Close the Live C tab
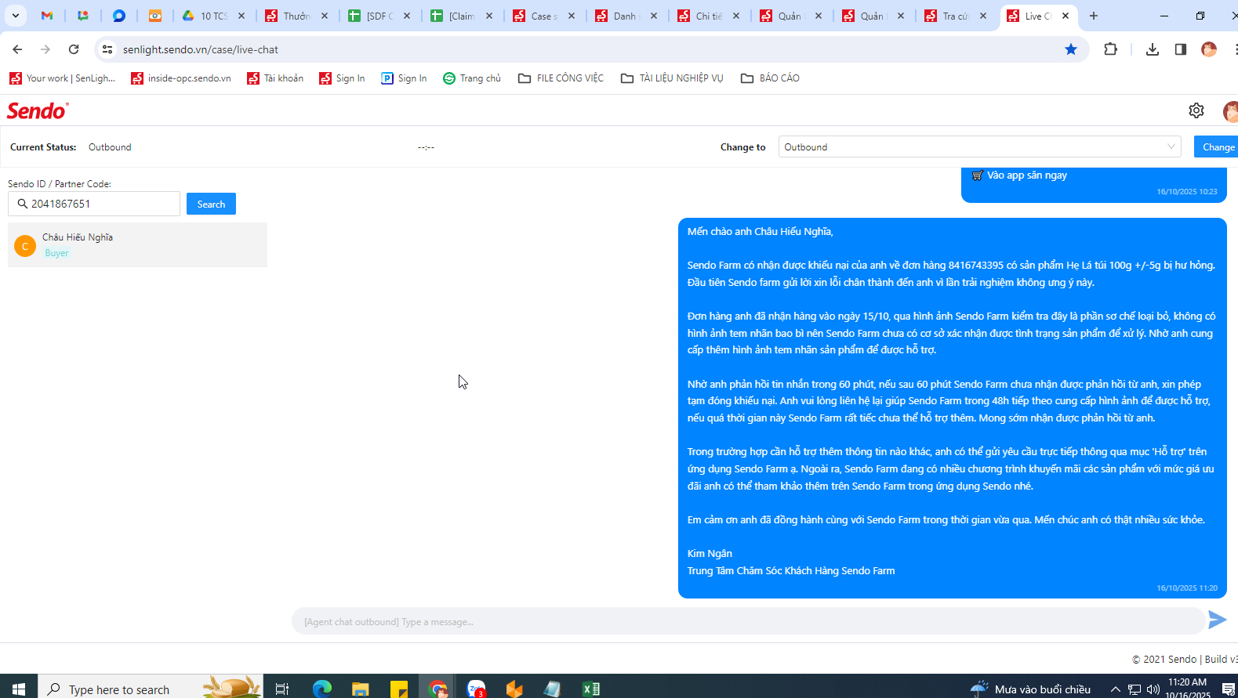The width and height of the screenshot is (1238, 698). [1066, 16]
